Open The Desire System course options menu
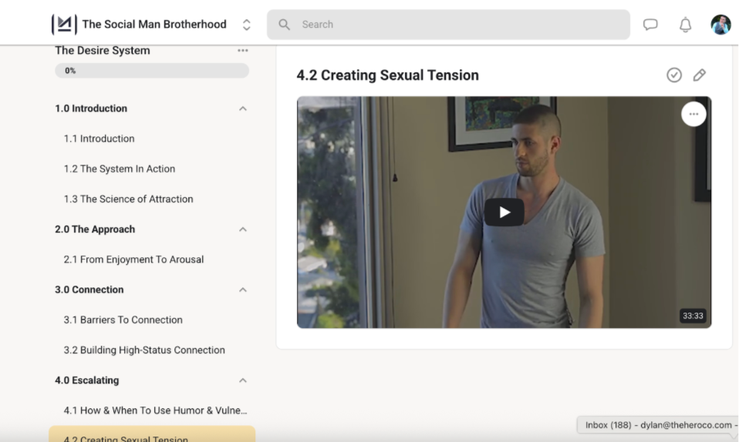Viewport: 739px width, 442px height. [243, 50]
